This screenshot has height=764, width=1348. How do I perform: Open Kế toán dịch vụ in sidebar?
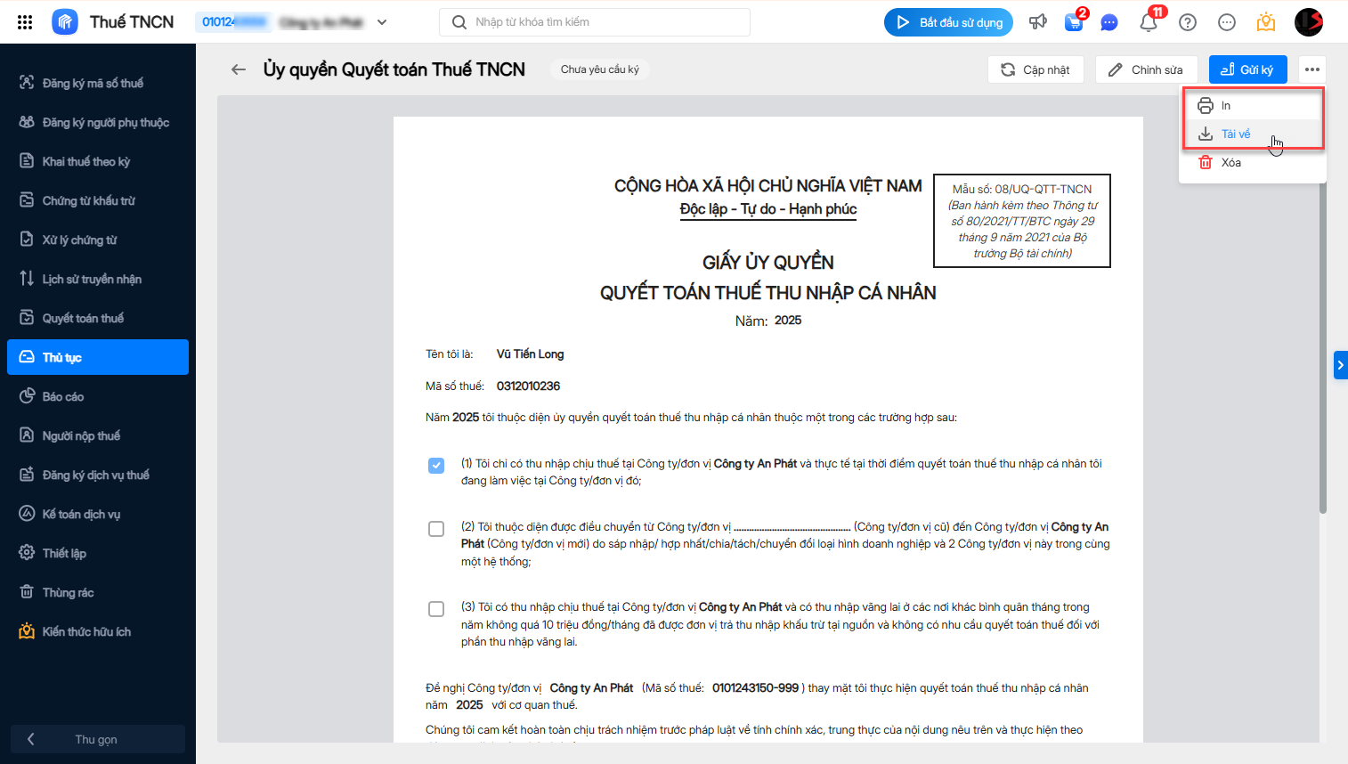pos(98,514)
